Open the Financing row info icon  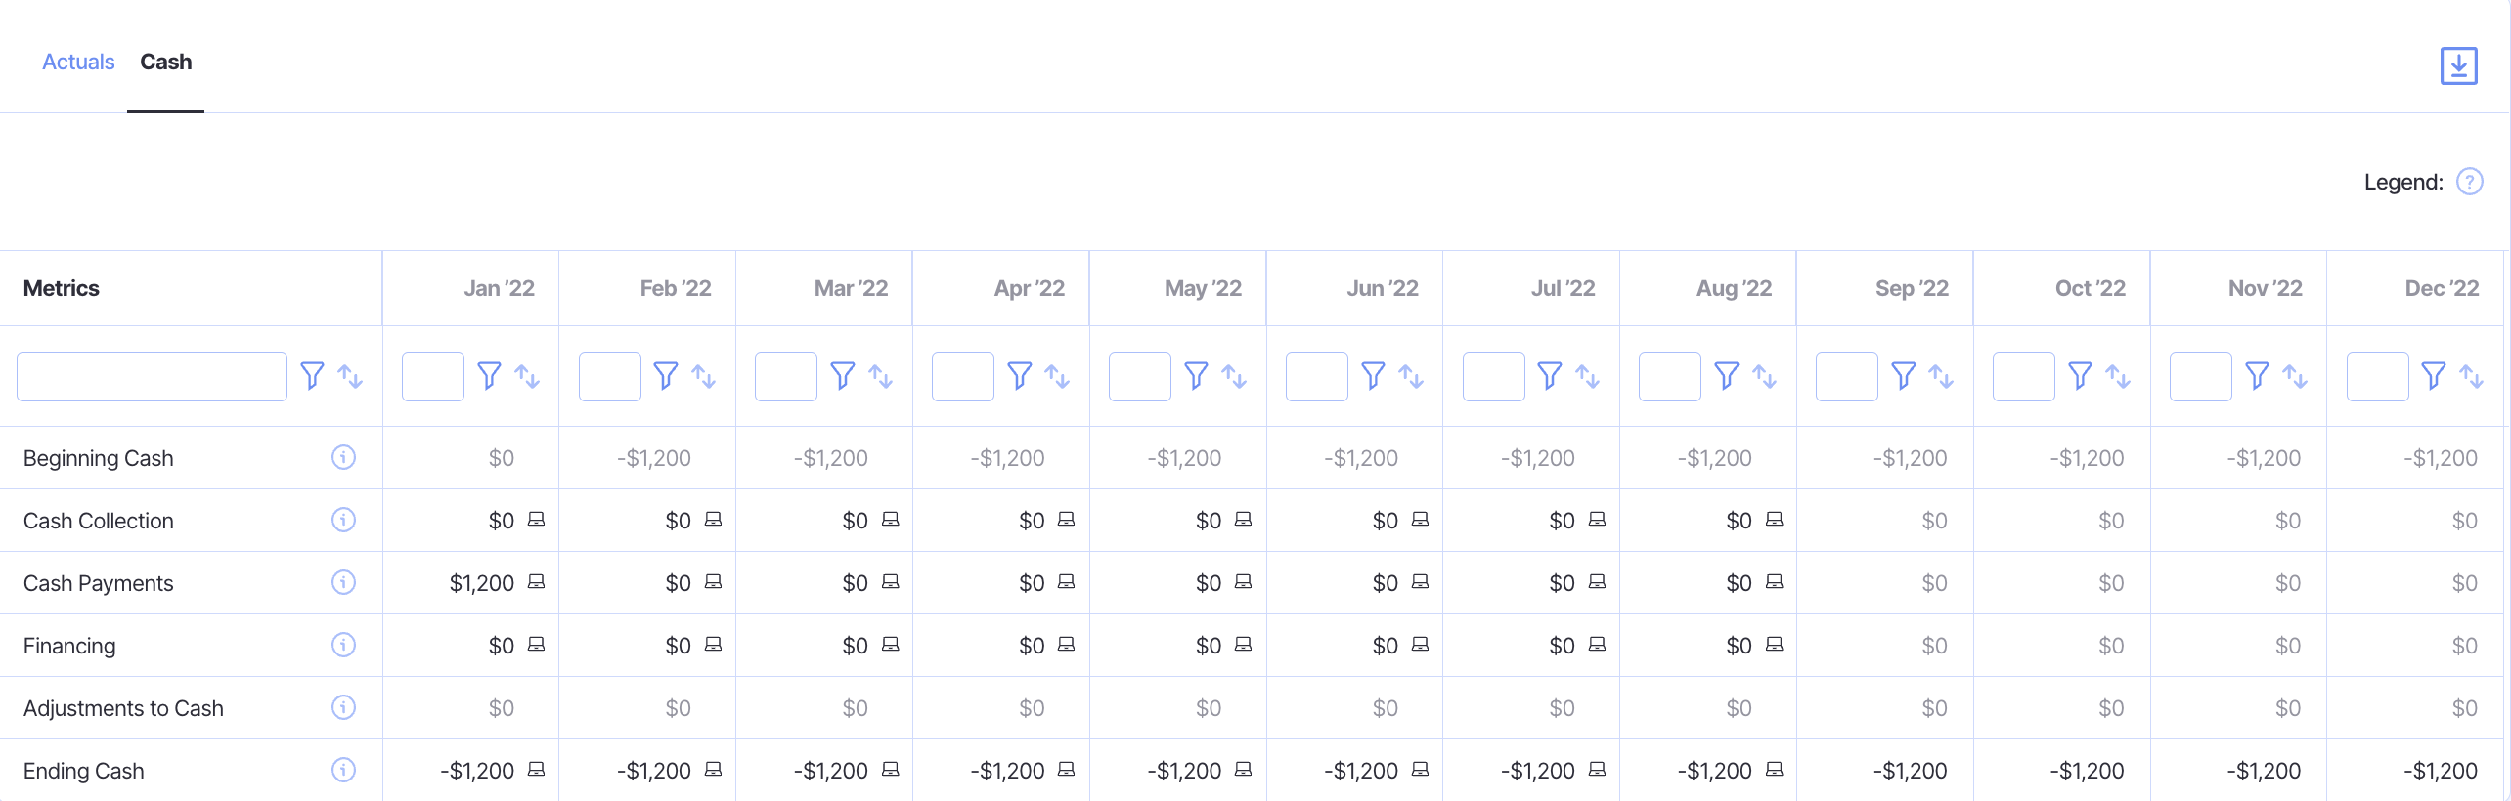343,645
